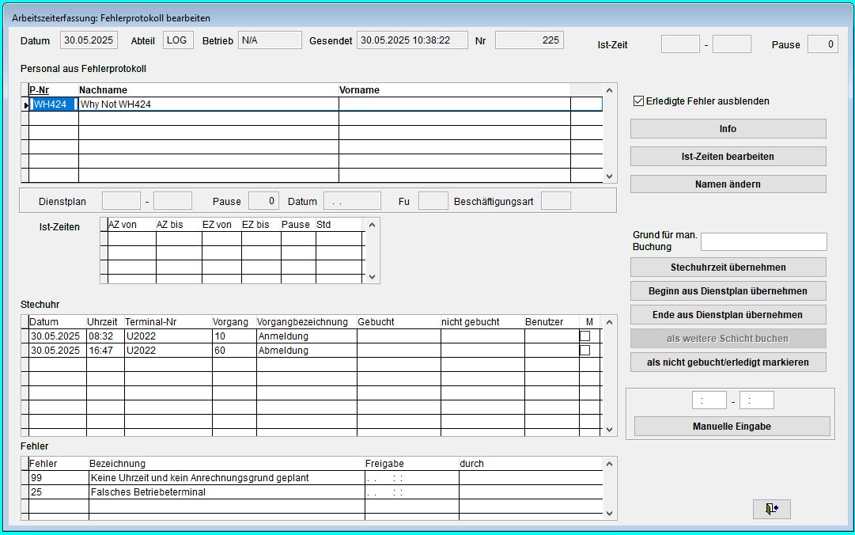Click the Abmeldung Vorgangbezeichnung cell

[306, 350]
